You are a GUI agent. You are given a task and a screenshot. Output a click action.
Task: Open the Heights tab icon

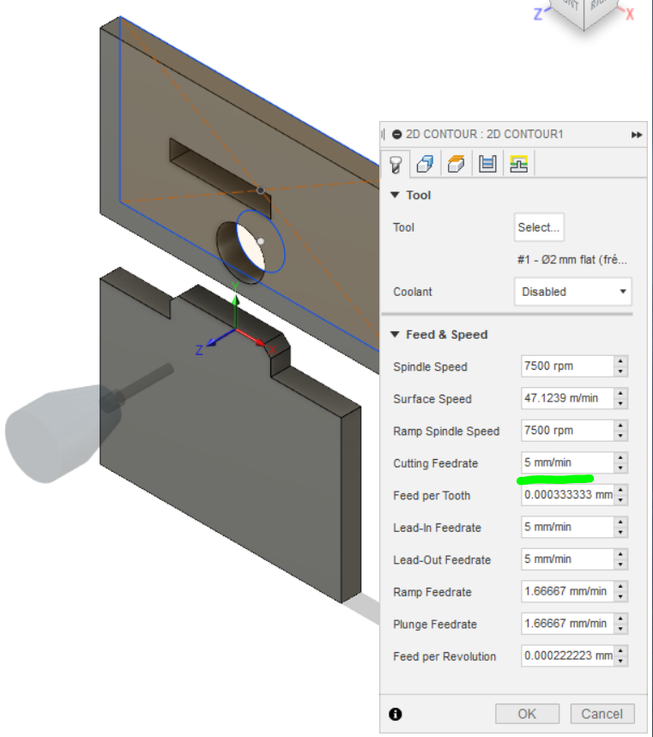tap(456, 163)
